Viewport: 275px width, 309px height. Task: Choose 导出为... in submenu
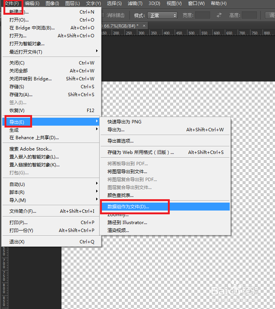[165, 130]
